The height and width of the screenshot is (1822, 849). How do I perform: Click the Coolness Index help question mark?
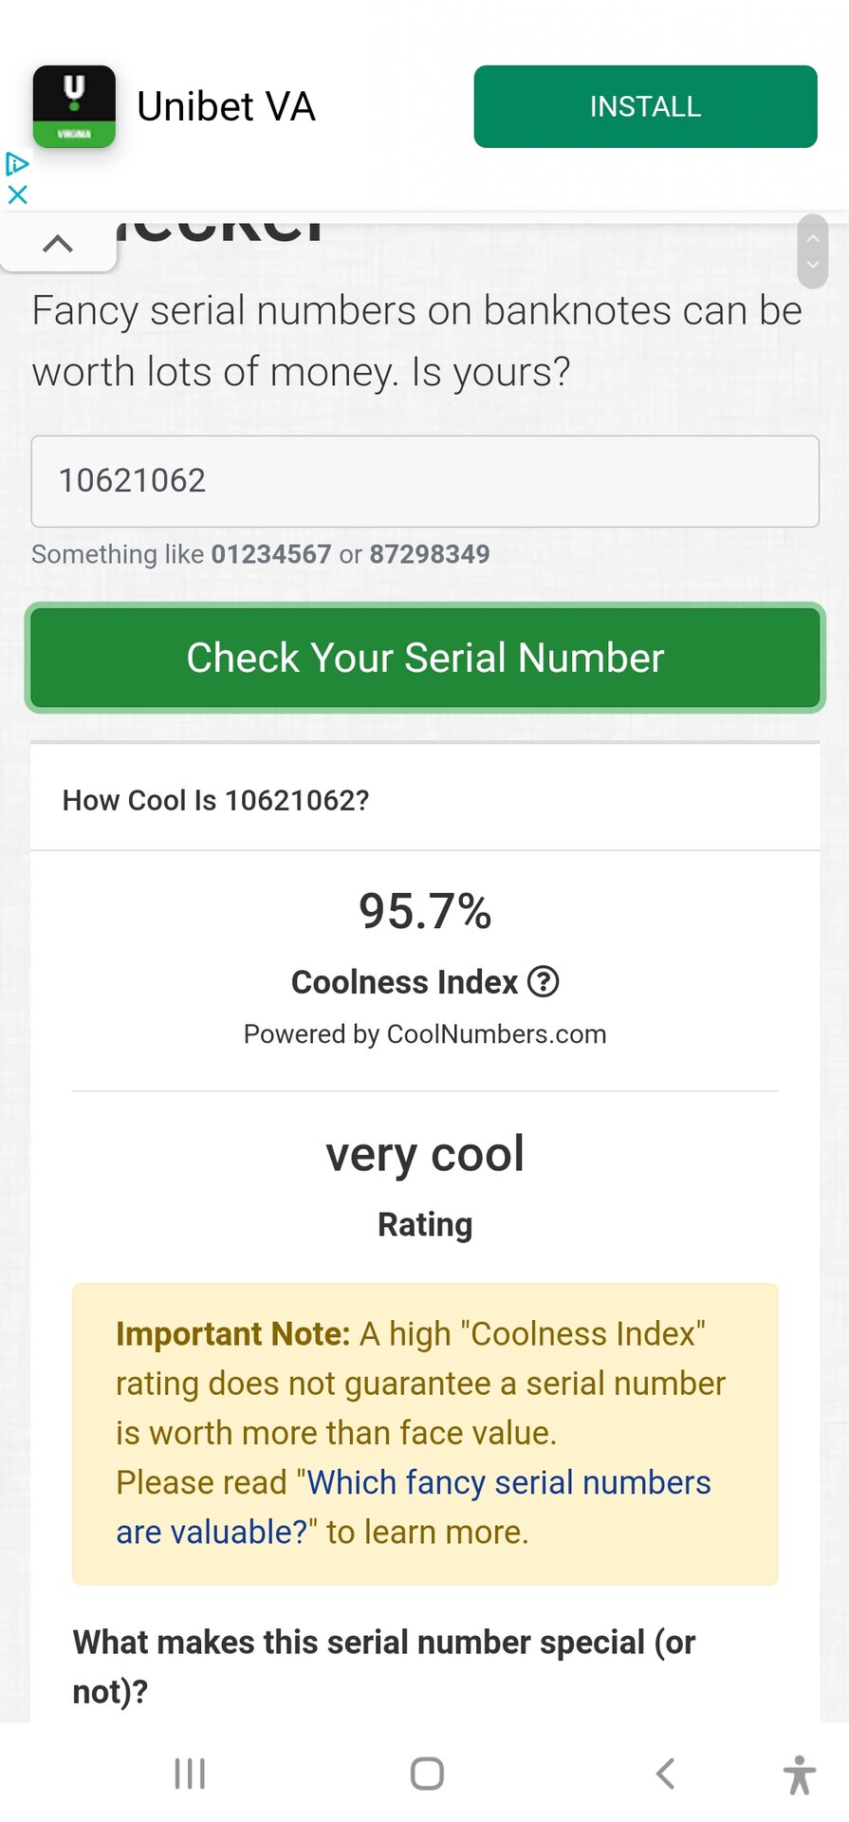pos(543,981)
